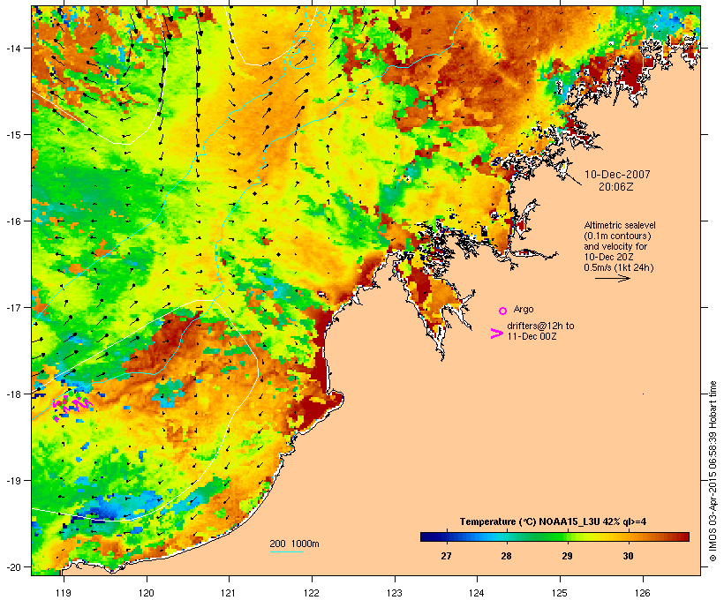724x600 pixels.
Task: Click the latitude axis label '-16'
Action: tap(12, 221)
